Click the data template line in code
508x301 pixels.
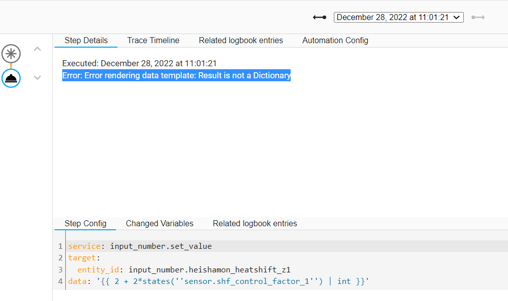click(x=218, y=281)
